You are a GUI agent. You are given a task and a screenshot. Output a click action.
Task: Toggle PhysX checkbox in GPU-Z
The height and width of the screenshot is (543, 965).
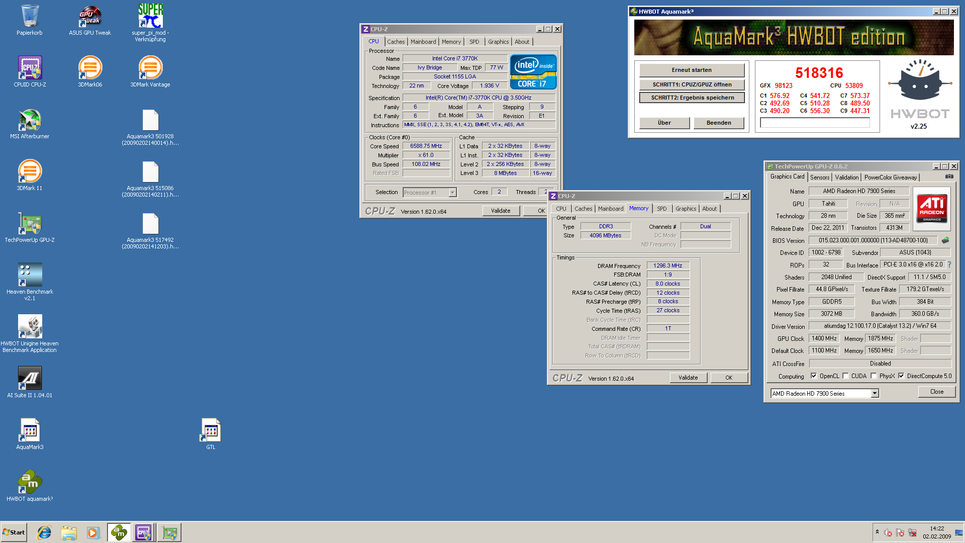874,376
